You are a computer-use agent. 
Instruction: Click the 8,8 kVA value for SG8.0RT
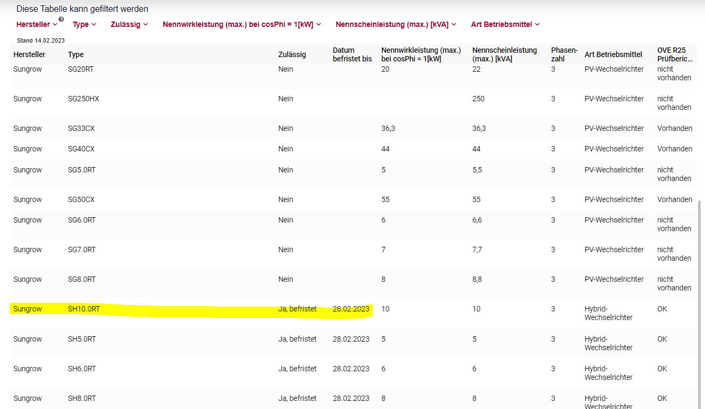click(x=478, y=279)
